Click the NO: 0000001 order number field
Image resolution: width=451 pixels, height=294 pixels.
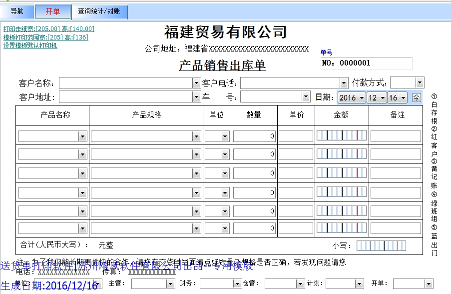point(367,63)
